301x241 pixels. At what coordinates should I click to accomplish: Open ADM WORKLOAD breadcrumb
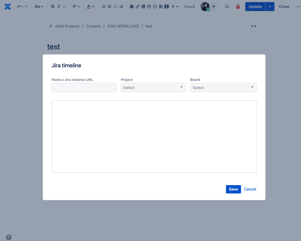point(123,26)
